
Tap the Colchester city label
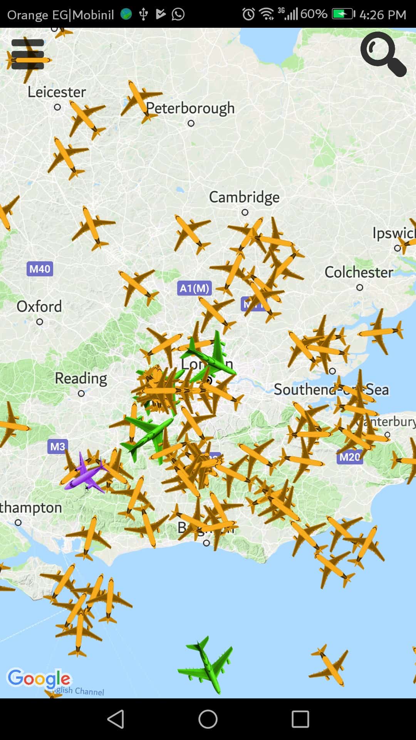coord(359,272)
